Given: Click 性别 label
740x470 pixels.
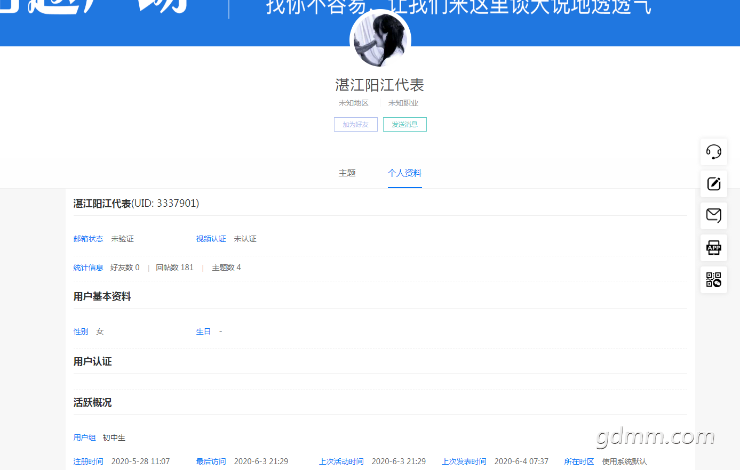Looking at the screenshot, I should tap(81, 331).
